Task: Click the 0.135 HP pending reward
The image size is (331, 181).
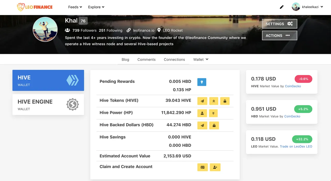Action: pyautogui.click(x=182, y=90)
